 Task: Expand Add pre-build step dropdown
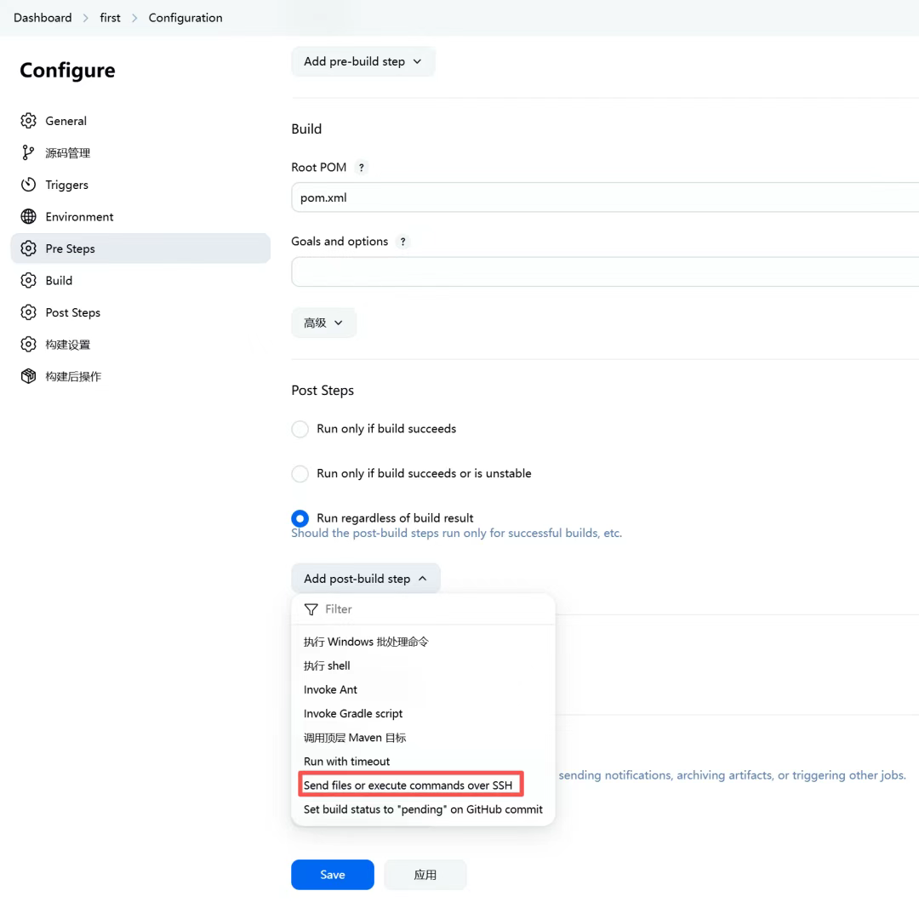point(362,61)
